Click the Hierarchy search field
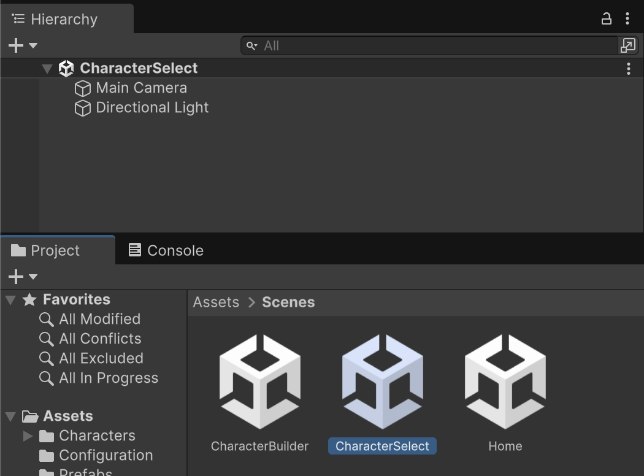 429,45
